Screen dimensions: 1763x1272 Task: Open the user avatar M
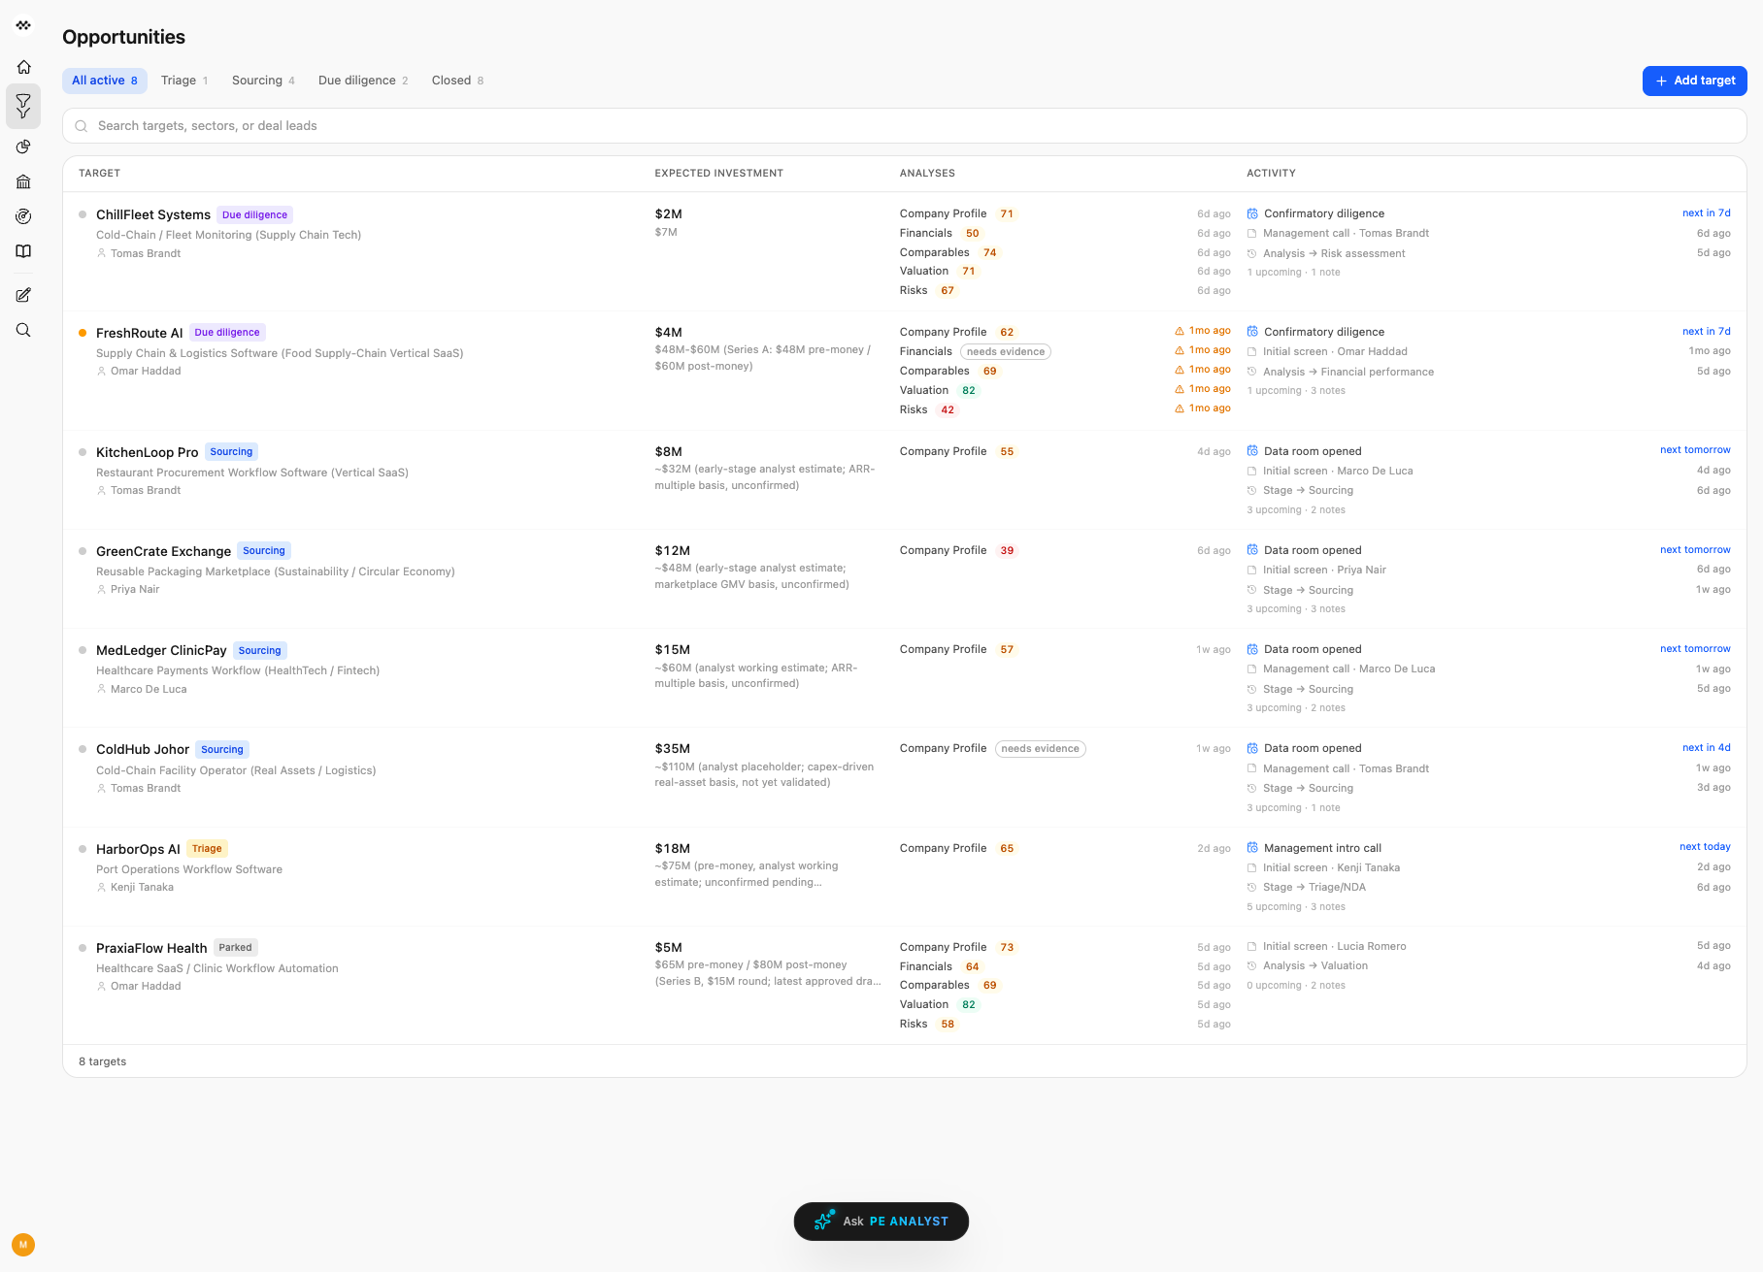click(23, 1245)
